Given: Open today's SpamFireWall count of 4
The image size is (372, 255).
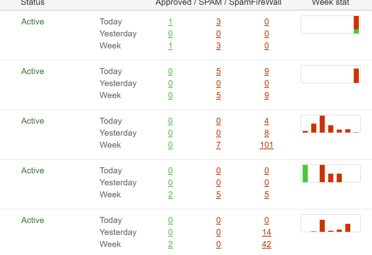Looking at the screenshot, I should pyautogui.click(x=266, y=121).
